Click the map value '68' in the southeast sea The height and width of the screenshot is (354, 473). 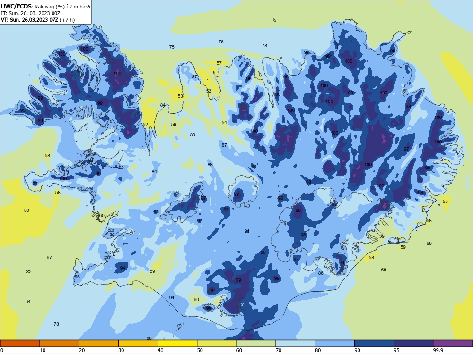(384, 270)
